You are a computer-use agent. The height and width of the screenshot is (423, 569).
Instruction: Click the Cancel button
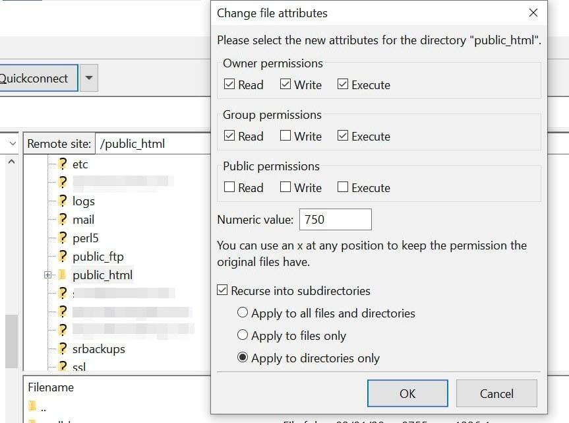496,393
